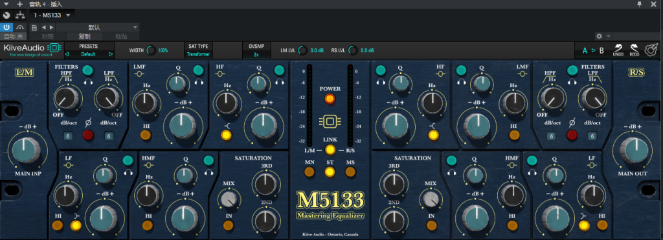
Task: Click the A to B copy arrow
Action: [594, 50]
